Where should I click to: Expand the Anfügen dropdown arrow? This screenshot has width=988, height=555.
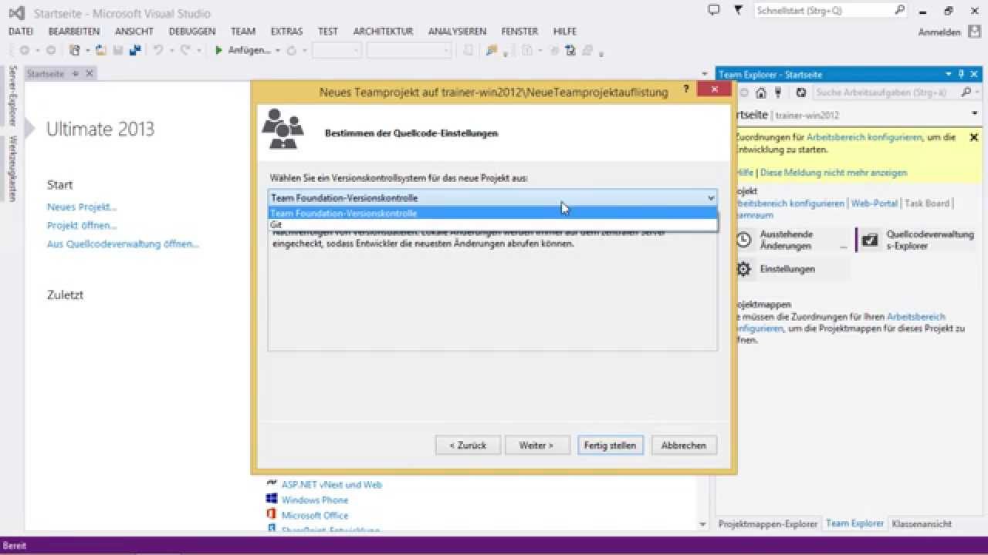click(x=277, y=50)
